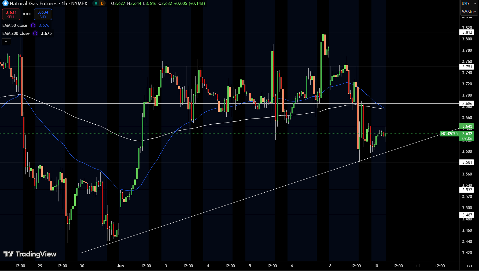479x271 pixels.
Task: Click the green 3.645 price label
Action: [467, 126]
